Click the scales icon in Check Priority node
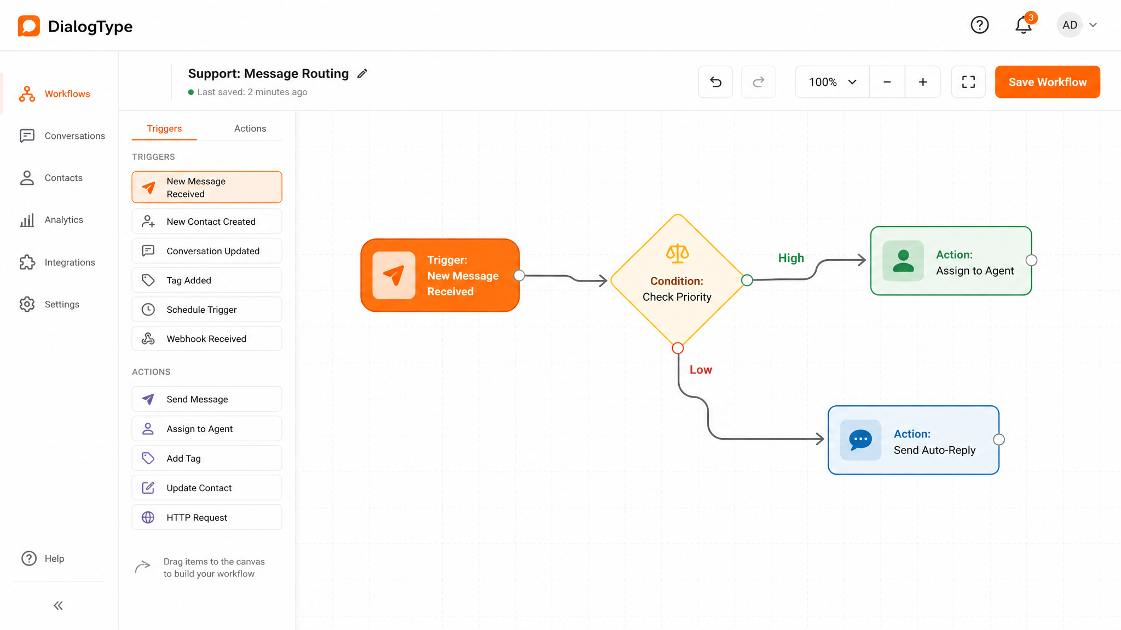Screen dimensions: 1121x630 pos(677,253)
